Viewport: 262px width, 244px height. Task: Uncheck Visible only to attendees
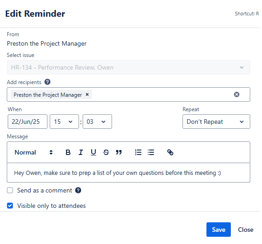click(10, 206)
